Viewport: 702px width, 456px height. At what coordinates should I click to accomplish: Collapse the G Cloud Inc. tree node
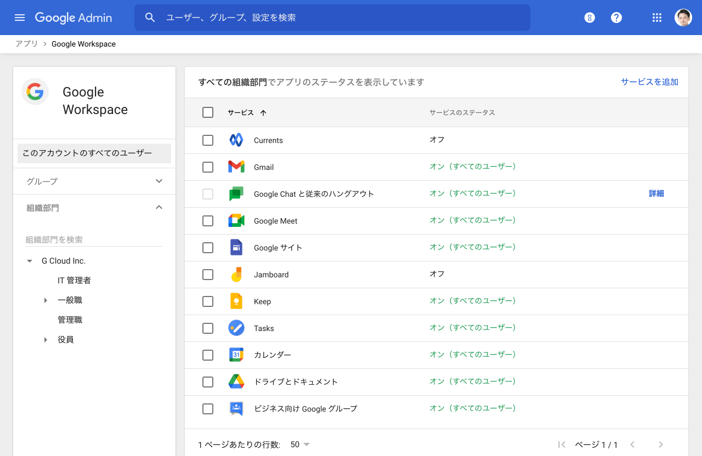coord(30,261)
